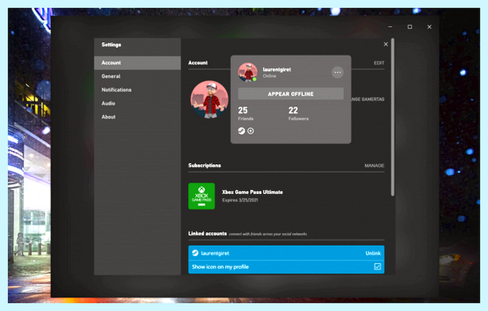Click the Change Gamertag link
The height and width of the screenshot is (311, 488).
coord(368,99)
